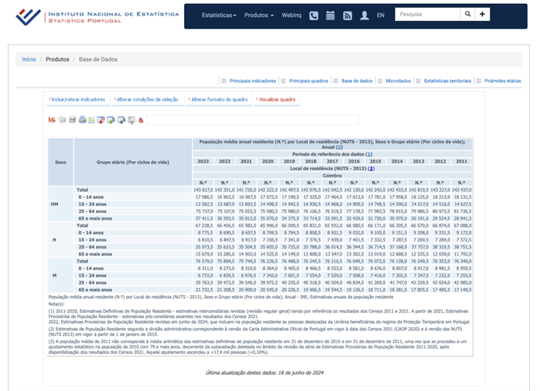Image resolution: width=540 pixels, height=391 pixels.
Task: Open the calendar icon in the navbar
Action: (330, 15)
